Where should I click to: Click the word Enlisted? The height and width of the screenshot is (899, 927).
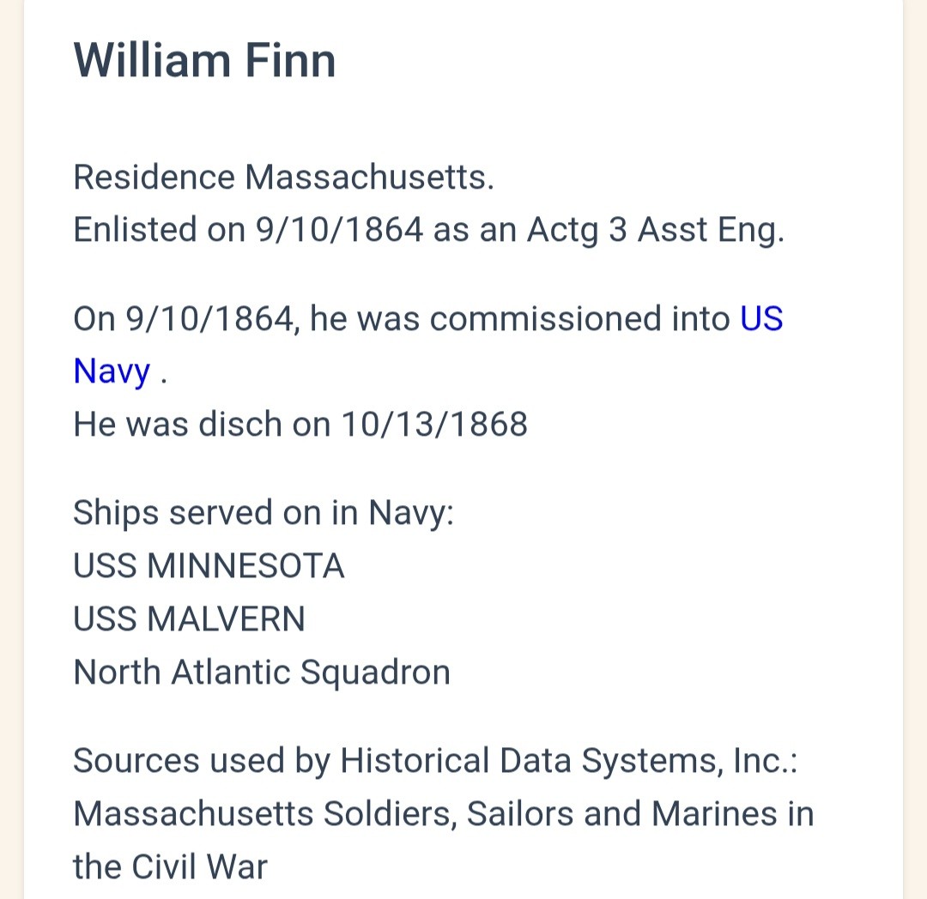136,230
